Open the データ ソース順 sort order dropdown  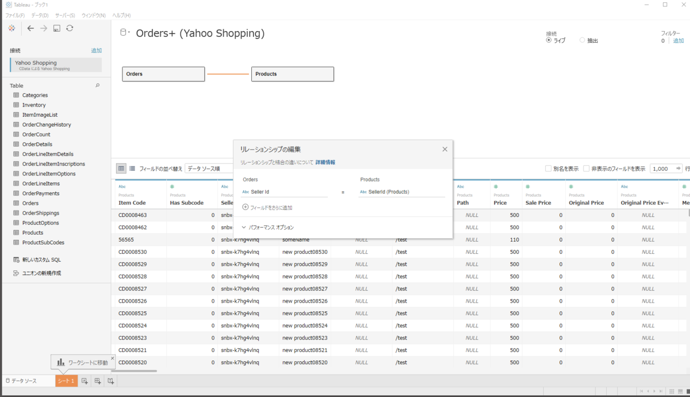tap(209, 169)
